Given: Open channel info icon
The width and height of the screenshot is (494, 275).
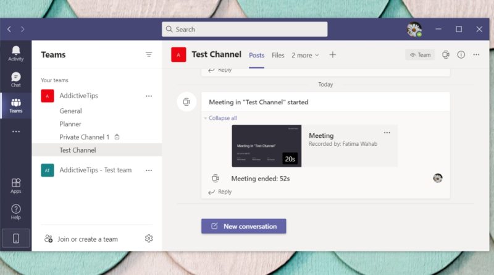Looking at the screenshot, I should point(461,55).
